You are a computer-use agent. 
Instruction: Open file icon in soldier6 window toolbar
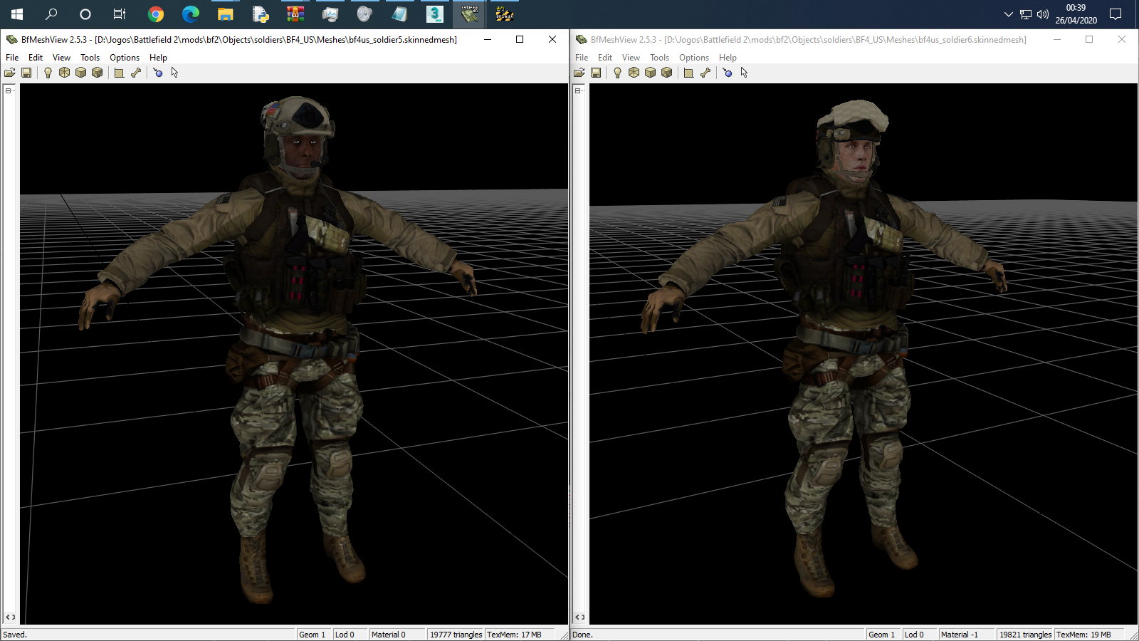click(x=579, y=73)
